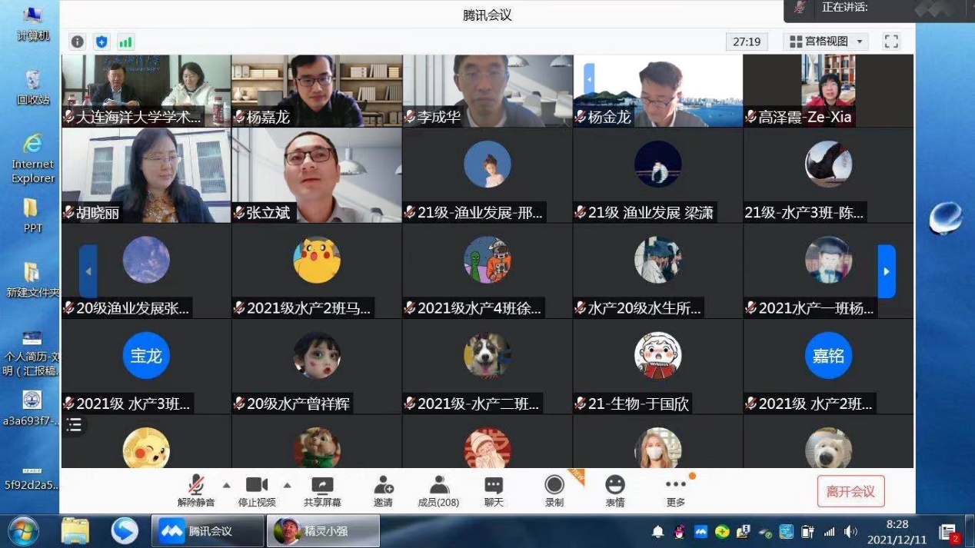Viewport: 975px width, 548px height.
Task: Check the green network signal icon
Action: click(x=125, y=42)
